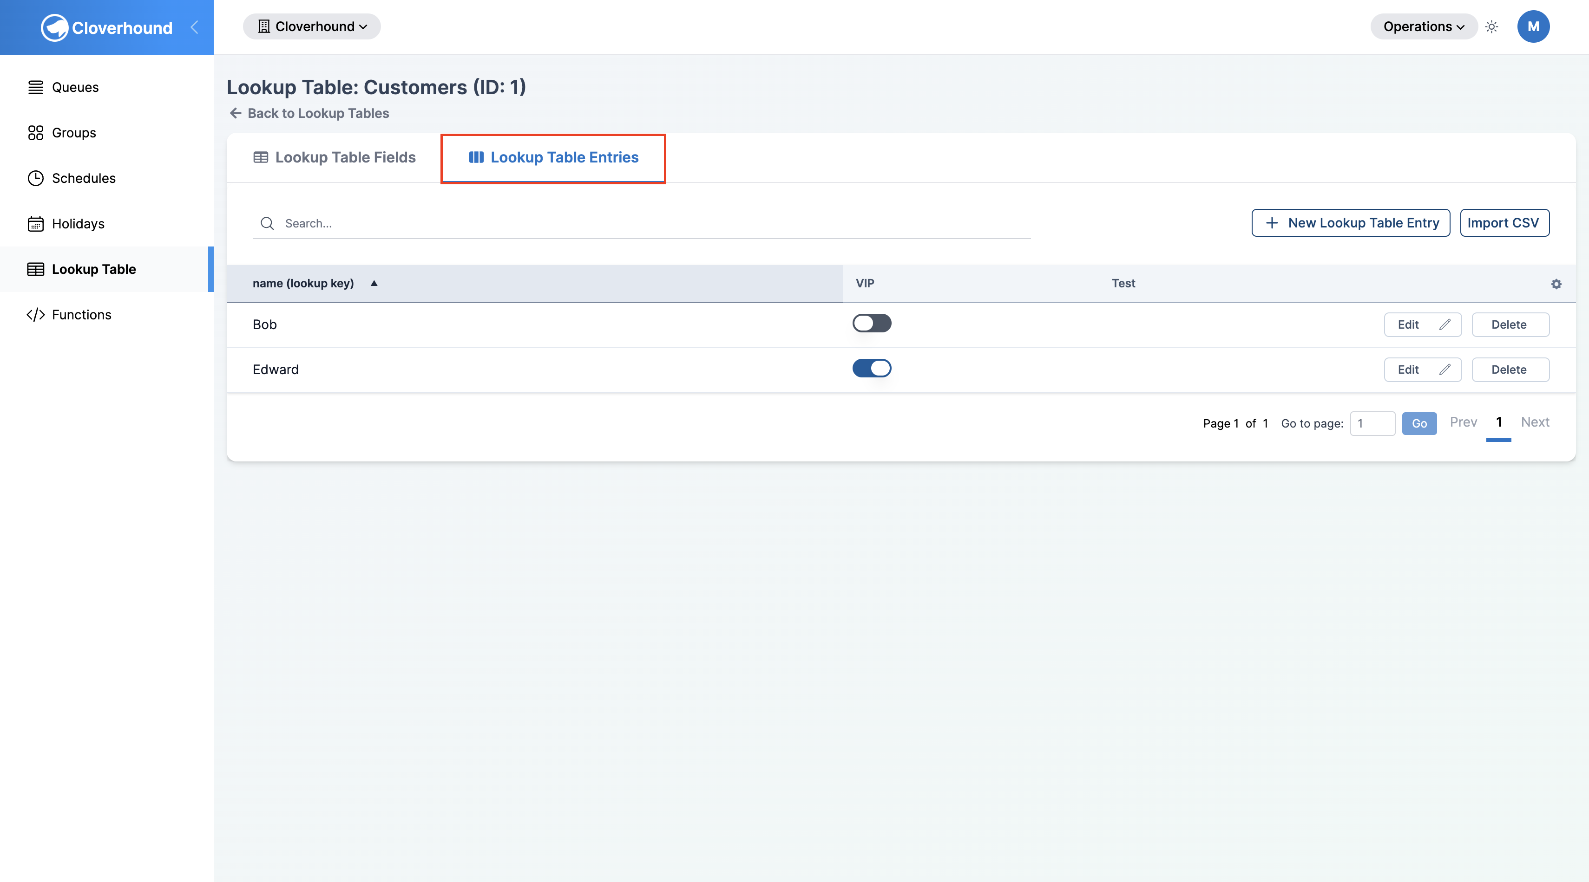Click Next in pagination
Viewport: 1589px width, 882px height.
[1535, 422]
